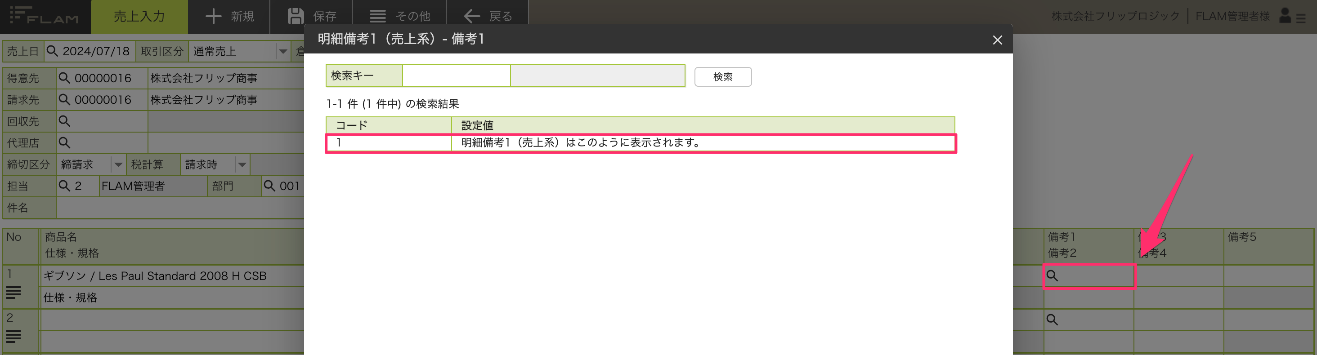Click the 保存 floppy disk icon
Image resolution: width=1317 pixels, height=355 pixels.
click(296, 16)
